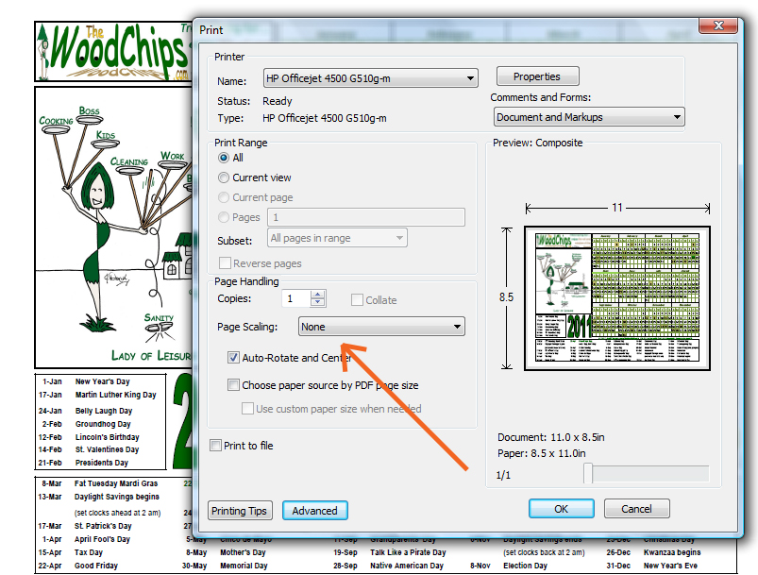758x575 pixels.
Task: Enable Print to file checkbox
Action: point(215,446)
